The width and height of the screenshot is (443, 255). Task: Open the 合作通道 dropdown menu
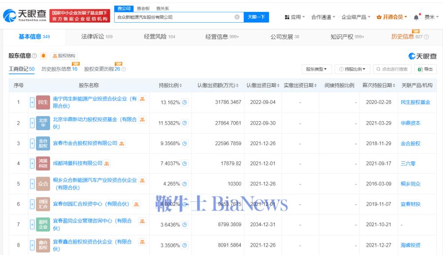(323, 17)
